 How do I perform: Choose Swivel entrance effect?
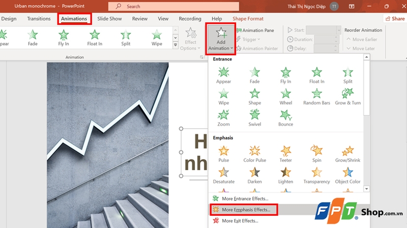coord(255,118)
